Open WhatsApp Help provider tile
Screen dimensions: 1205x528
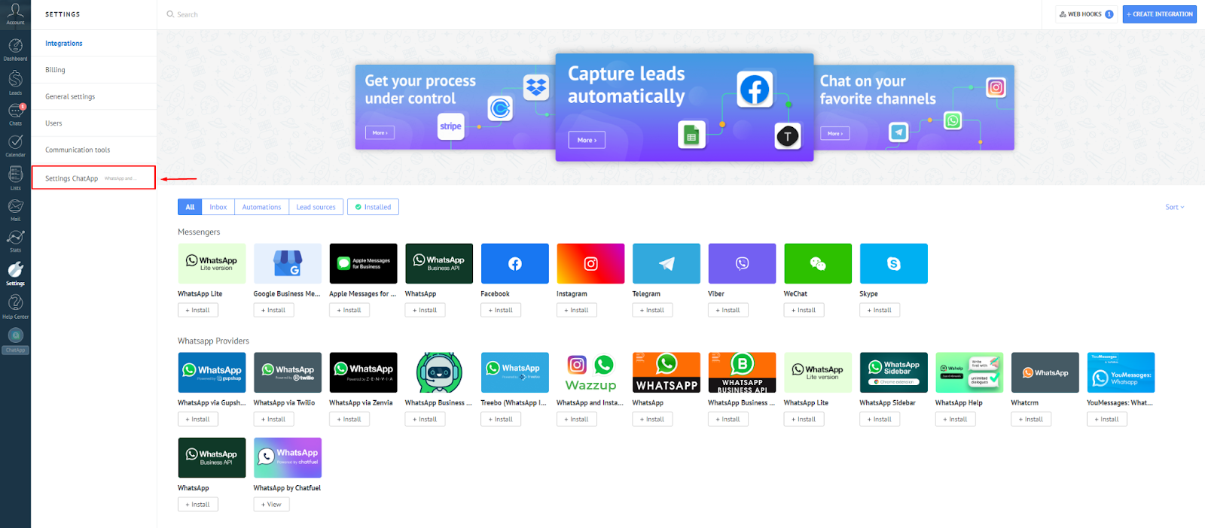[969, 372]
